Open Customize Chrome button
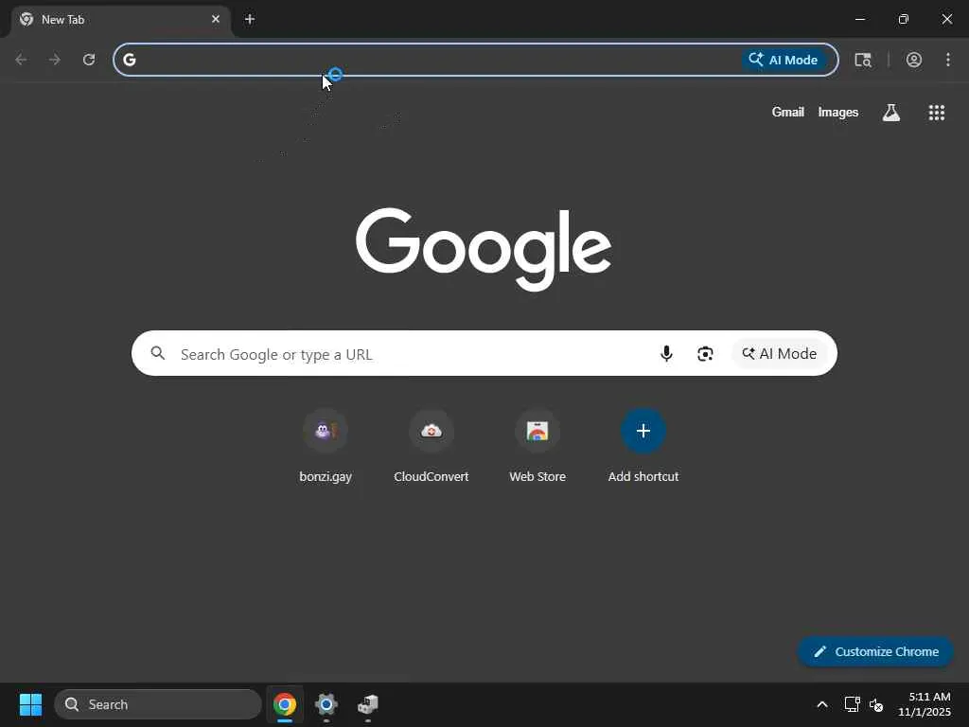Viewport: 969px width, 727px height. pyautogui.click(x=875, y=651)
